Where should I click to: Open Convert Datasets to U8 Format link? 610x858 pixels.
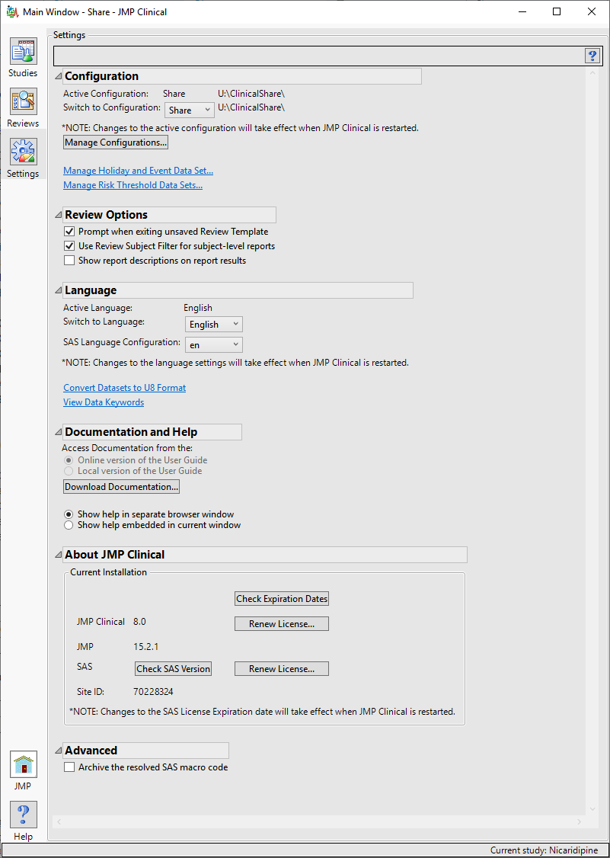125,388
